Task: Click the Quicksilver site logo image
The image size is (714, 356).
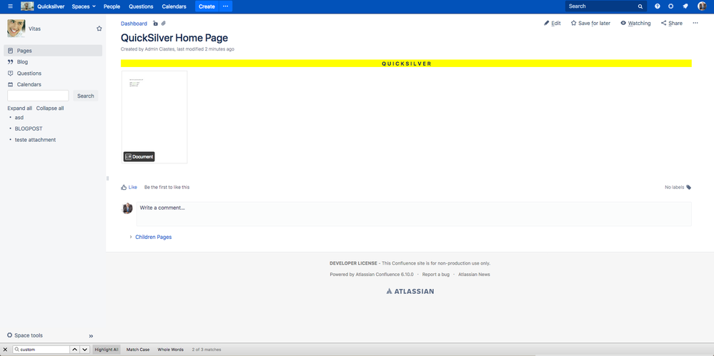Action: tap(27, 6)
